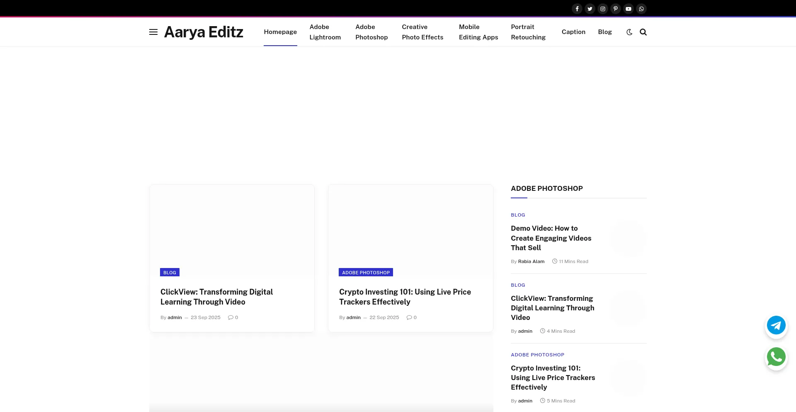Screen dimensions: 796x412
Task: Click the round thumbnail beside the Demo Video post
Action: point(628,239)
